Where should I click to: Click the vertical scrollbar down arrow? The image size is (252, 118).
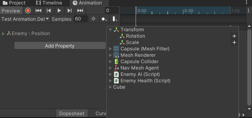pos(249,109)
